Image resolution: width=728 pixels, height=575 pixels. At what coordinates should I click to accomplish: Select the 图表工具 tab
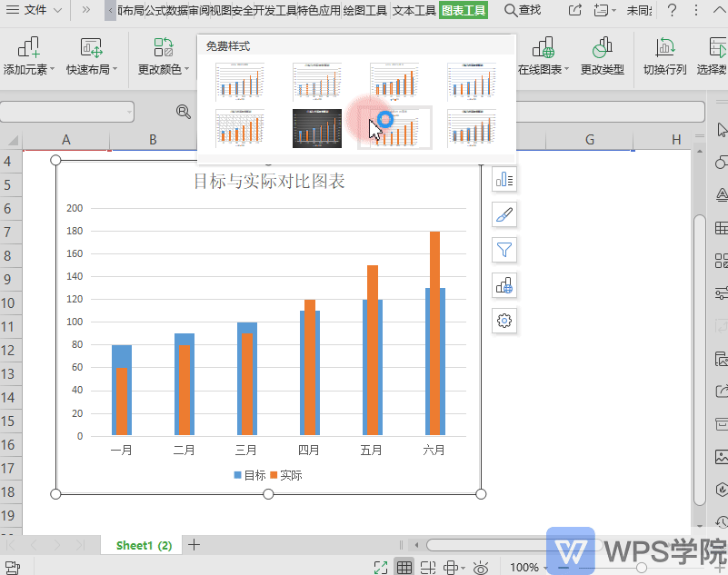click(x=464, y=10)
